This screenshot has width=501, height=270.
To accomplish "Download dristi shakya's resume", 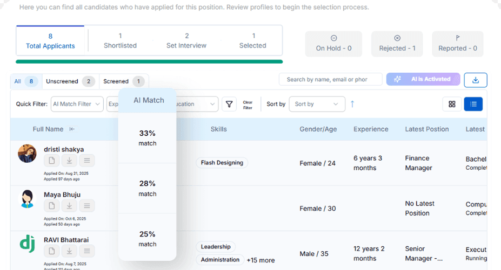I will [x=69, y=160].
